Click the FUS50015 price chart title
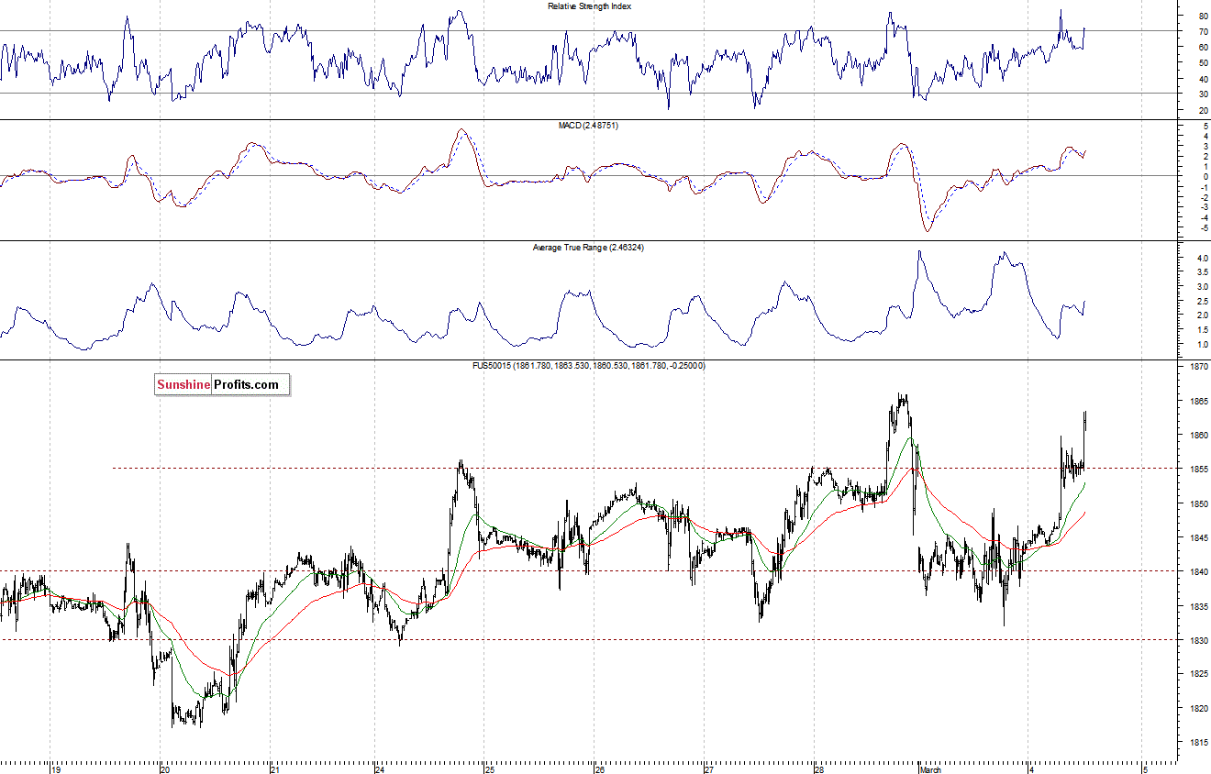 coord(588,365)
